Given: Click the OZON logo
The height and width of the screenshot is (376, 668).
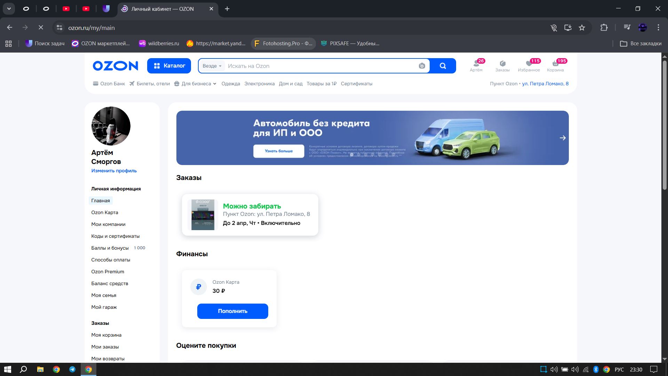Looking at the screenshot, I should [115, 66].
